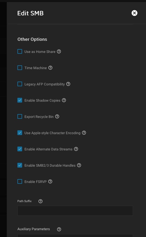Open help for SMB2/3 Durable Handles
The width and height of the screenshot is (146, 237).
[79, 165]
